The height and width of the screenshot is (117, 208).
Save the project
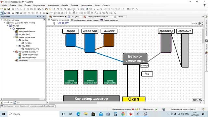(x=9, y=9)
